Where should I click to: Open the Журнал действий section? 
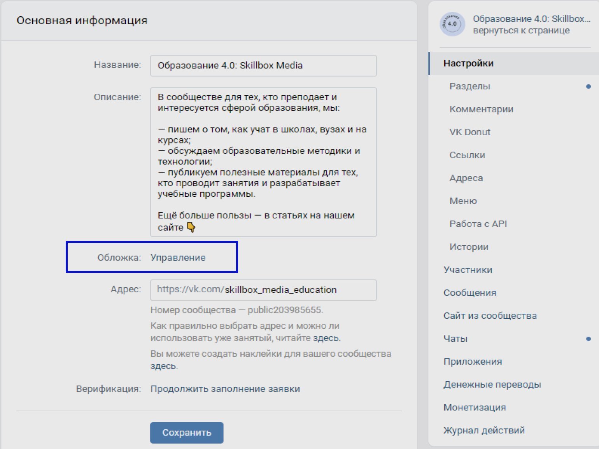click(484, 430)
